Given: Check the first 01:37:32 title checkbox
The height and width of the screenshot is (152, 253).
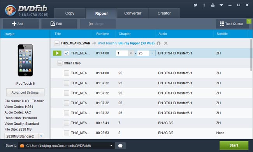Looking at the screenshot, I should tap(67, 83).
